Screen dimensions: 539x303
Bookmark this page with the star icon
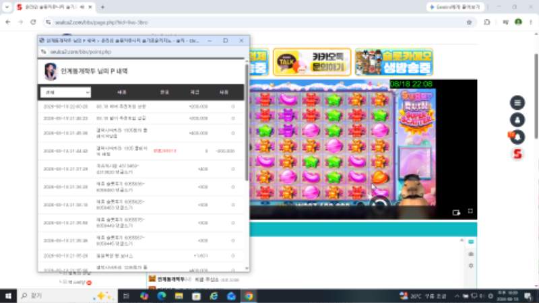pyautogui.click(x=469, y=22)
